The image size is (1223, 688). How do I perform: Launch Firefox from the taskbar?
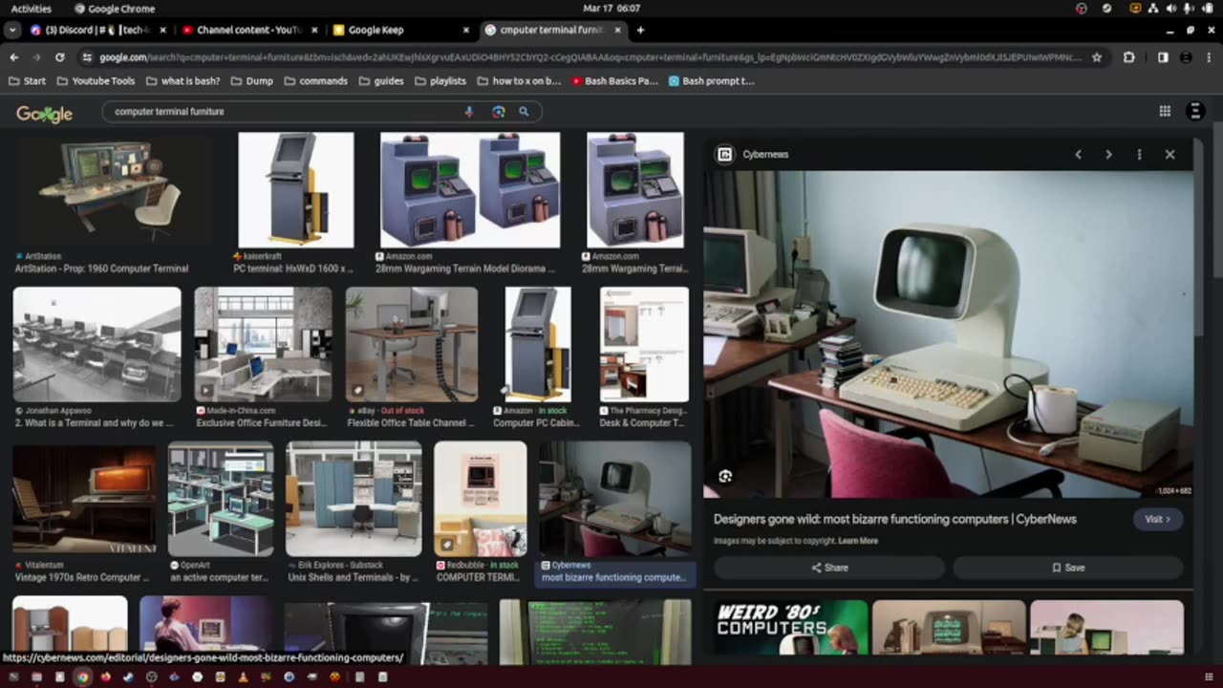(x=105, y=677)
